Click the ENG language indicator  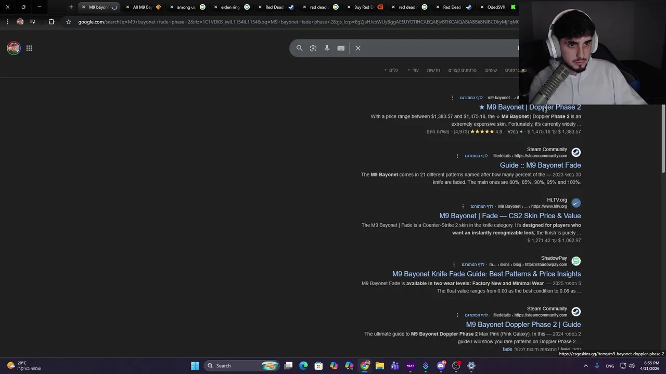(610, 366)
